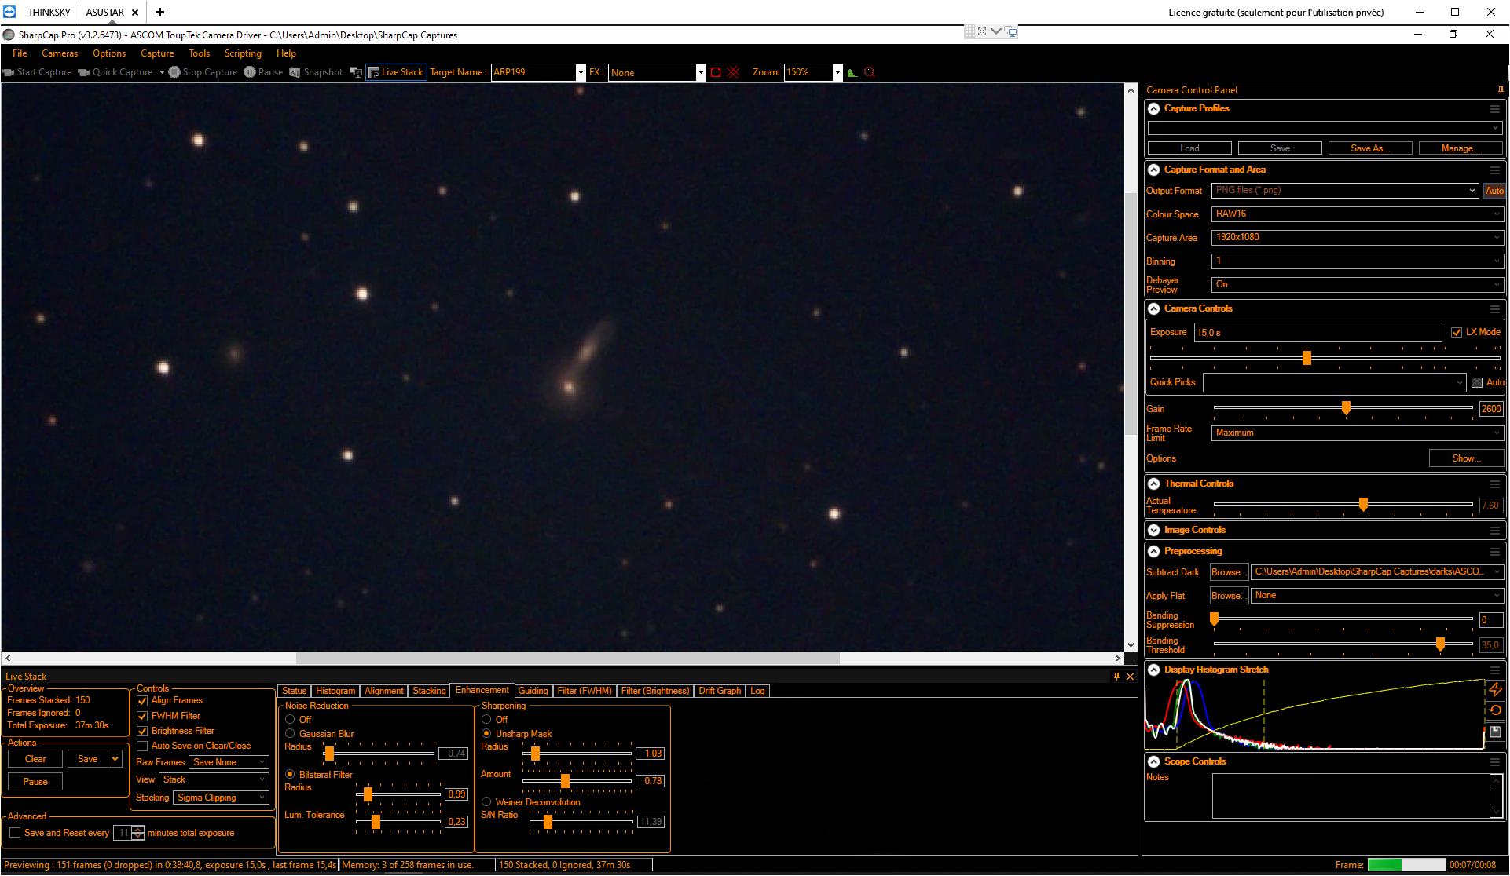
Task: Select Weiner Deconvolution sharpening
Action: point(486,802)
